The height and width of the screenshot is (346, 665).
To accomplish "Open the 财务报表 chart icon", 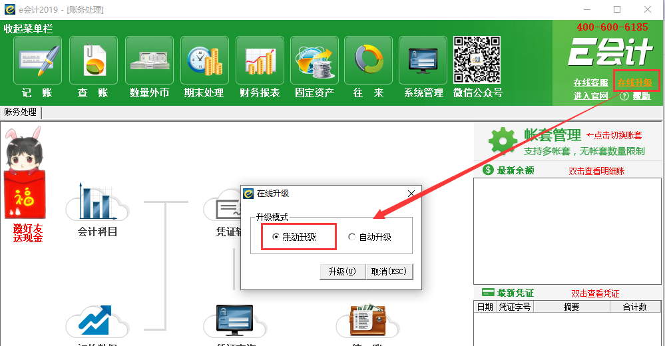I will (x=260, y=60).
